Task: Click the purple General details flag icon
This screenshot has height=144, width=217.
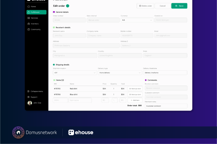Action: [54, 12]
